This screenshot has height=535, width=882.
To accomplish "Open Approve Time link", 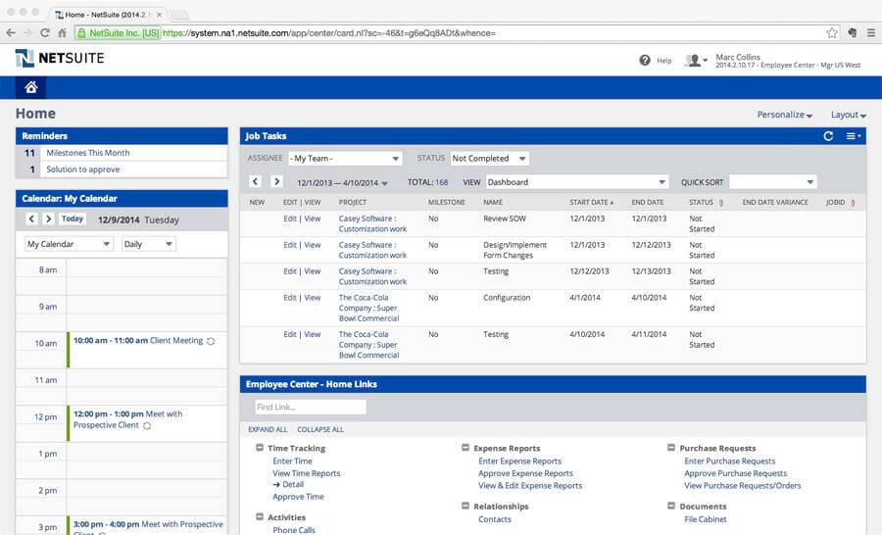I will click(298, 497).
